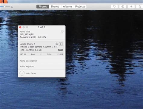This screenshot has width=143, height=109.
Task: Open the Share toolbar button
Action: tap(140, 7)
